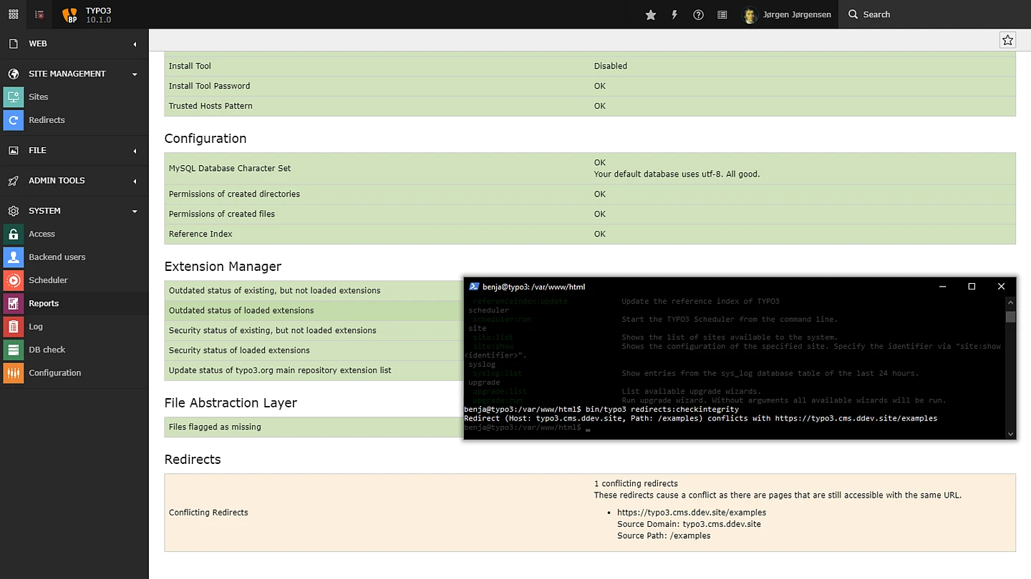Open the Log module

36,327
